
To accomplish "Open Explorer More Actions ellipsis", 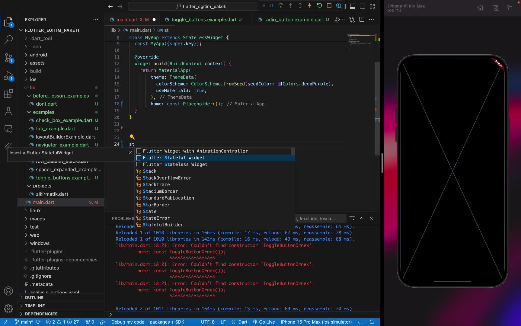I will [x=96, y=20].
